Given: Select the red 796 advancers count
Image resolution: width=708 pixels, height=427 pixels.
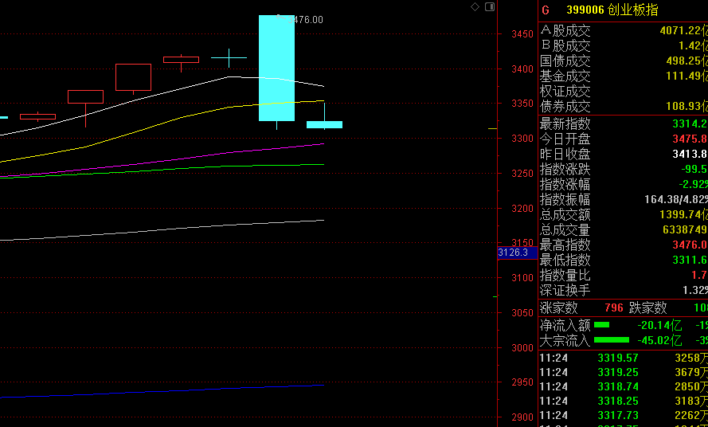Looking at the screenshot, I should coord(614,308).
